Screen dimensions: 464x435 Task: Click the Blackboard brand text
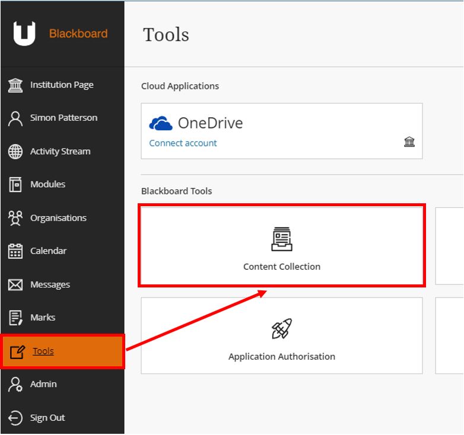point(78,34)
